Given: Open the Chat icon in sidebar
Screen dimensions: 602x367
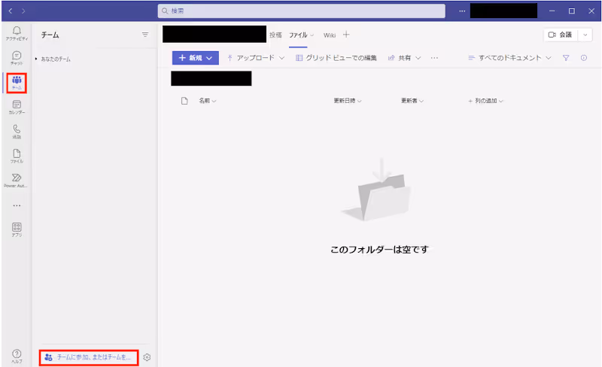Looking at the screenshot, I should (17, 58).
